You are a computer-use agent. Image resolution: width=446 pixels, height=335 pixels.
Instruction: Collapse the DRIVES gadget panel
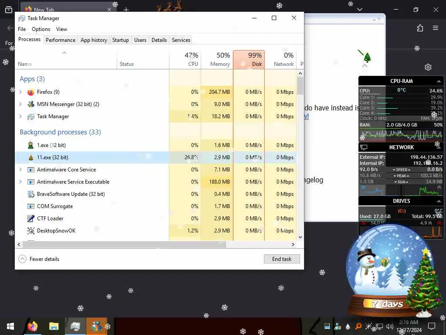pyautogui.click(x=439, y=201)
